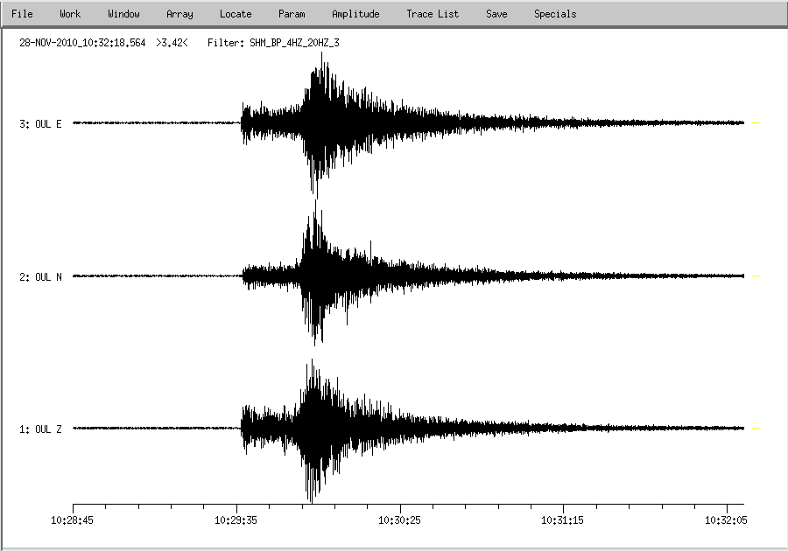Open the Array menu
The image size is (788, 551).
pos(179,14)
